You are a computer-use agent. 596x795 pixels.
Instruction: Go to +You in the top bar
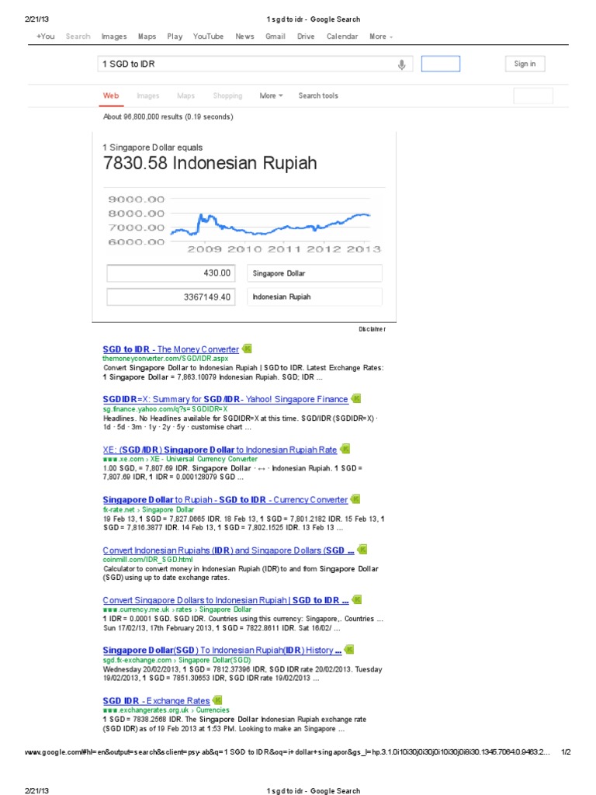(x=46, y=36)
